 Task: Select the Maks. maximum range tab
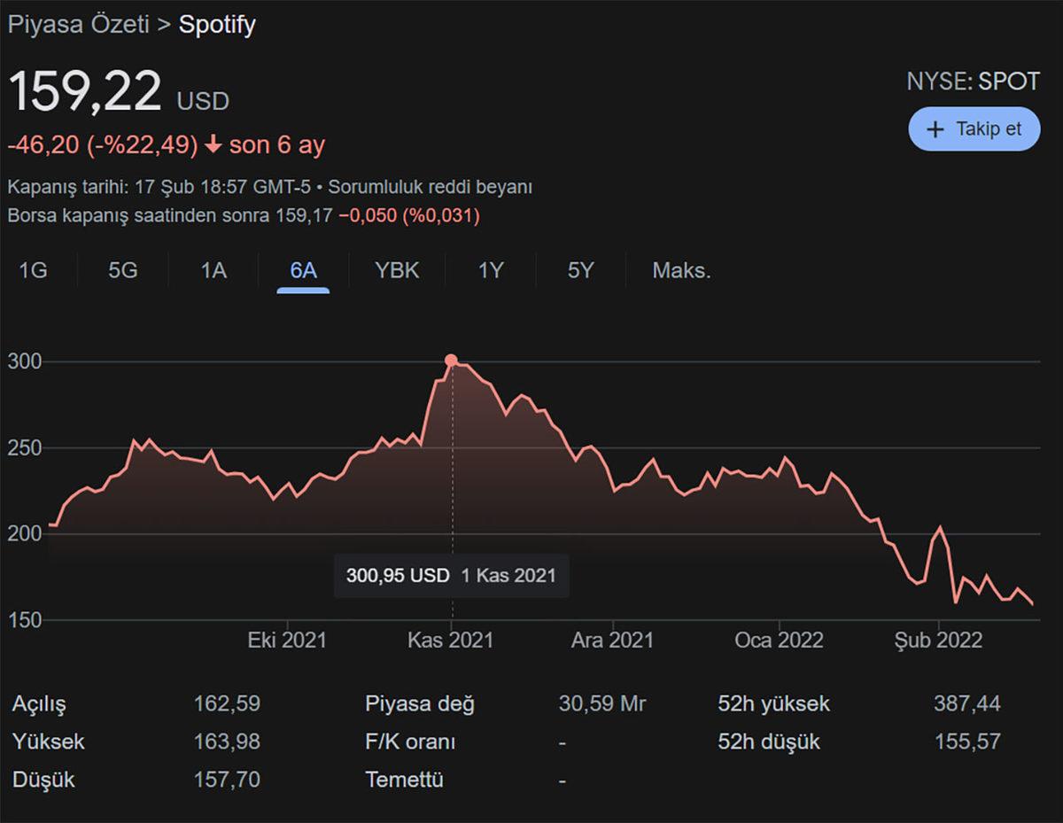[681, 270]
